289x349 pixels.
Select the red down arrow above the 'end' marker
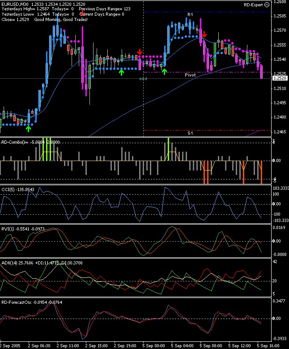click(x=140, y=52)
